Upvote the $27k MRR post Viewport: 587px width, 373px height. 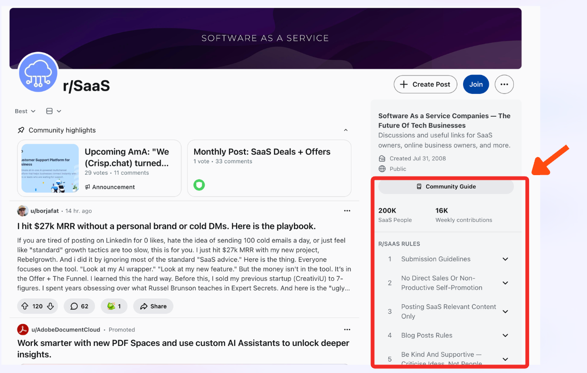click(x=25, y=306)
